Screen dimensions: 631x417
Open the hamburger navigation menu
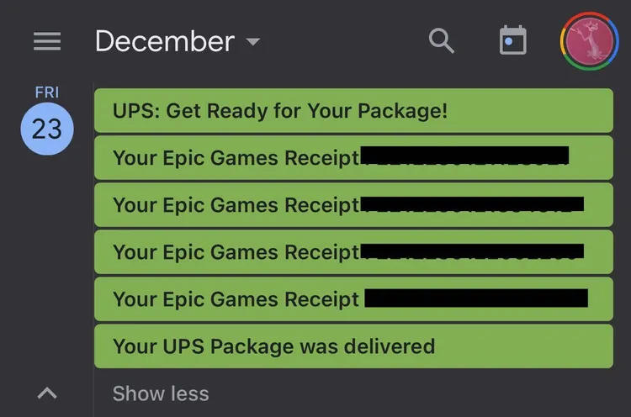click(x=47, y=41)
